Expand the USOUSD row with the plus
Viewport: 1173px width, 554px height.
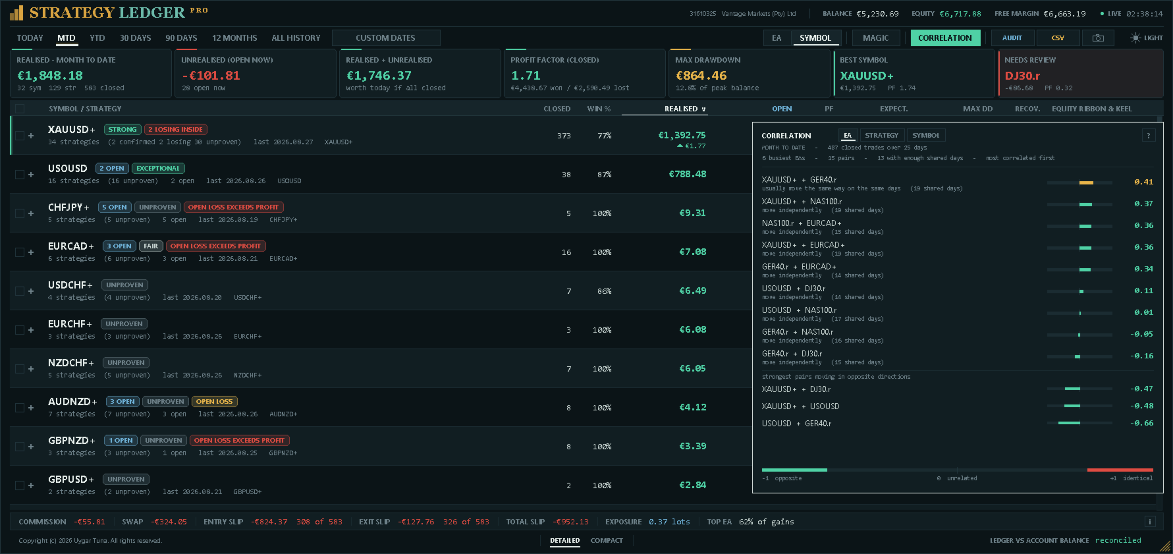[31, 175]
